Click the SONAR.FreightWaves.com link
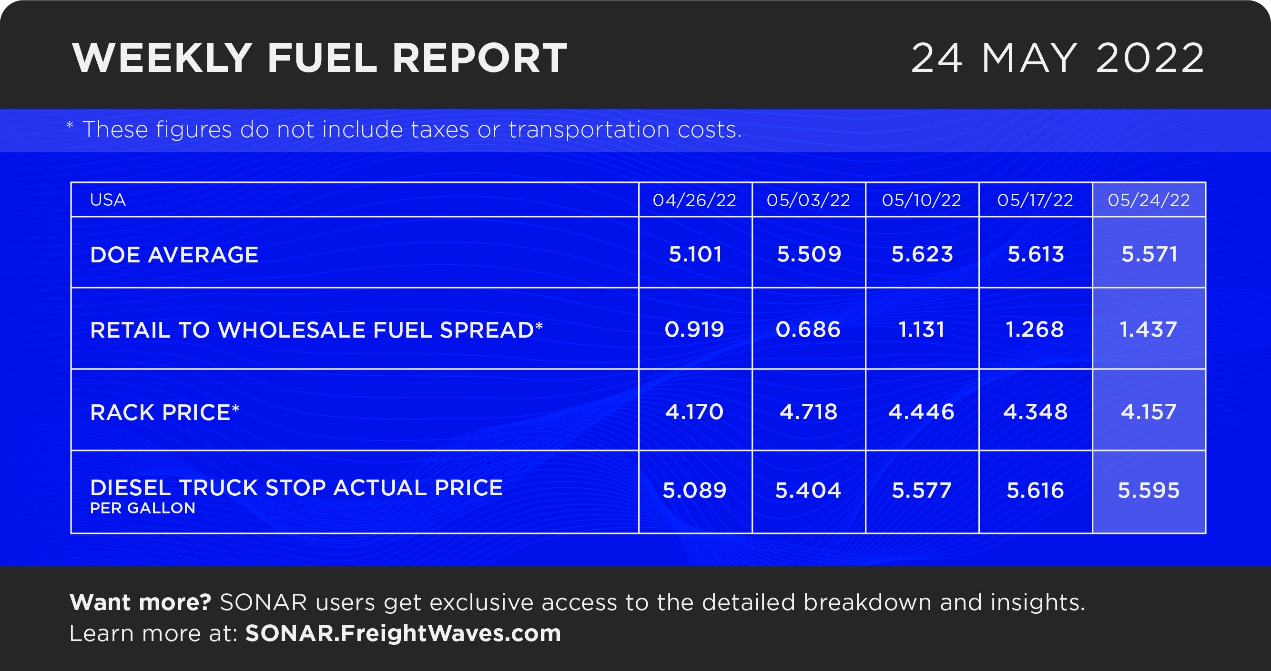The width and height of the screenshot is (1271, 671). 403,633
